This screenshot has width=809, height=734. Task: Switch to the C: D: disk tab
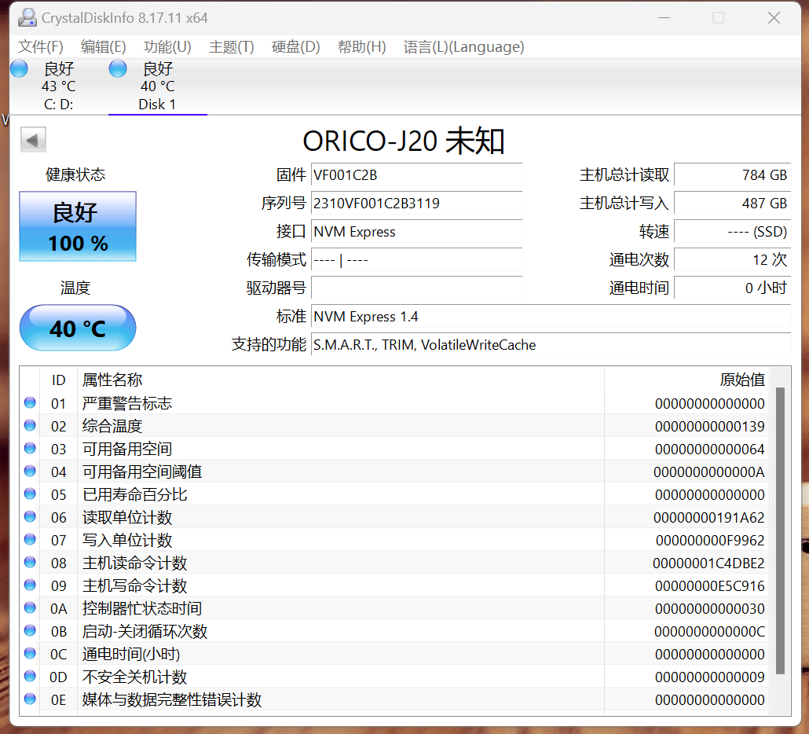(58, 86)
